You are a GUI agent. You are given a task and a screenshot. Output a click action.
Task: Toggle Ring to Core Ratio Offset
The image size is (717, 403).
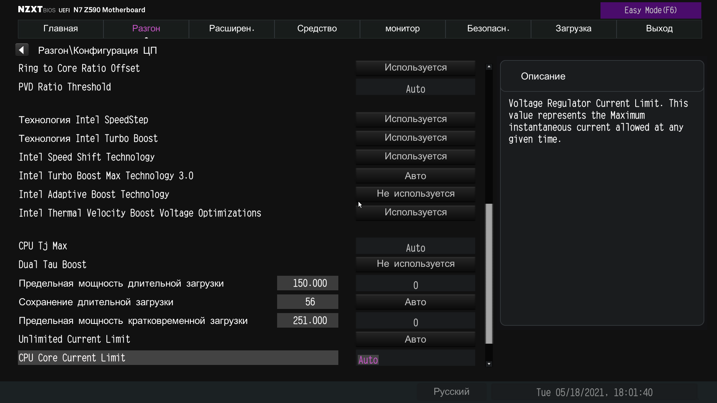click(x=415, y=68)
